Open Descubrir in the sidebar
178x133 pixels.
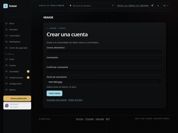point(17,30)
